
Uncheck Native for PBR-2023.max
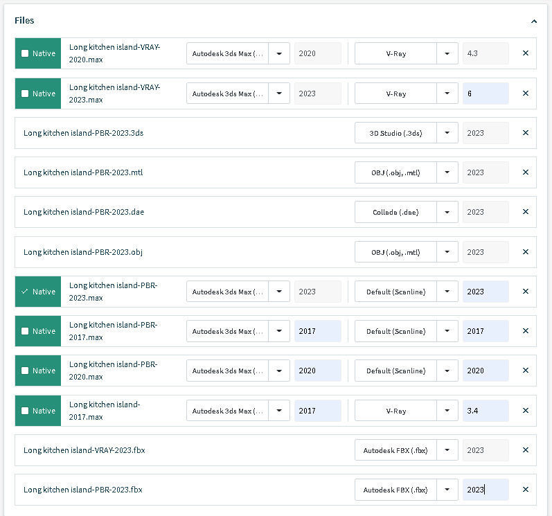click(x=26, y=292)
